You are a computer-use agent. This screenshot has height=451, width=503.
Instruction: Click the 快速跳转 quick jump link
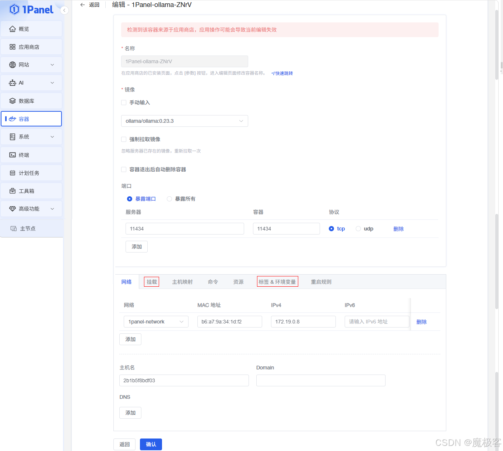282,74
